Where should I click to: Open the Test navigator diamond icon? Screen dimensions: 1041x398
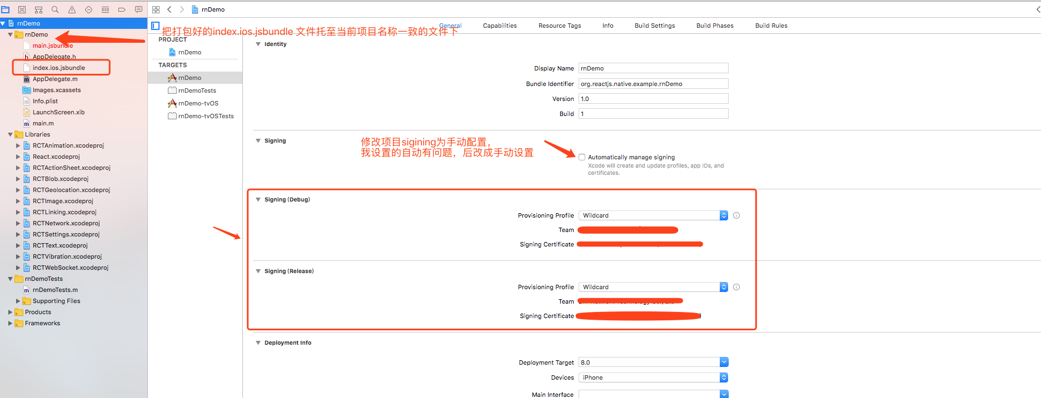click(x=88, y=9)
